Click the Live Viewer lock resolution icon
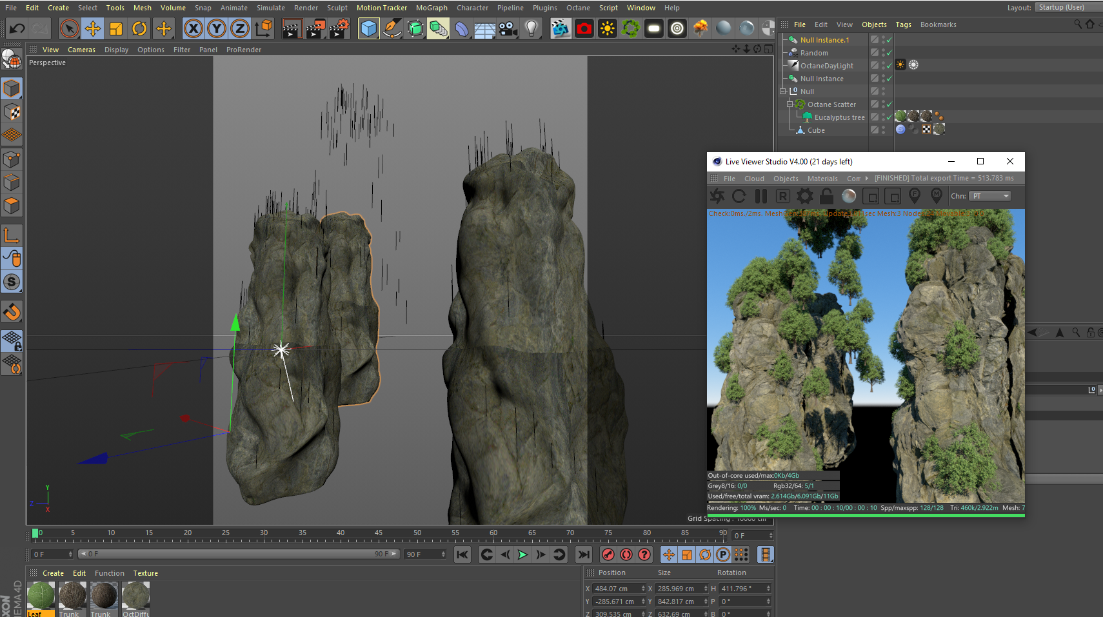 point(827,196)
